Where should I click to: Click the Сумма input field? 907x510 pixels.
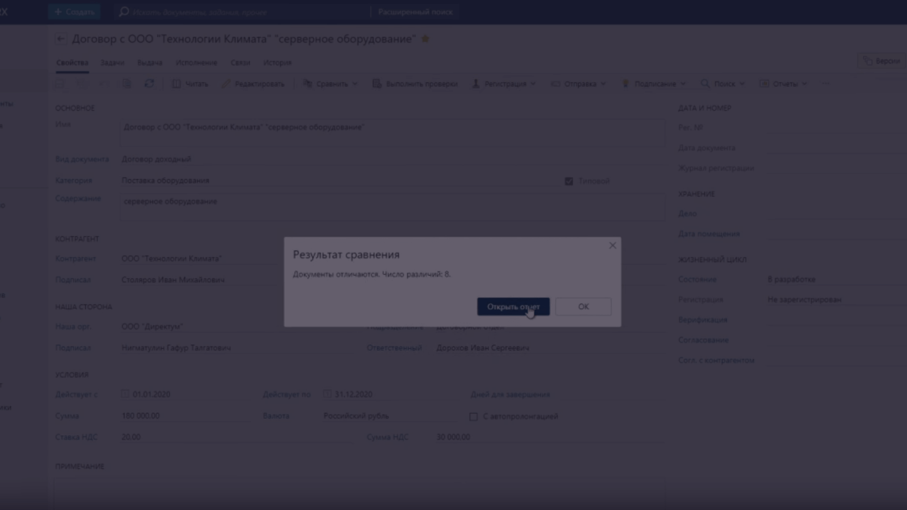(184, 416)
